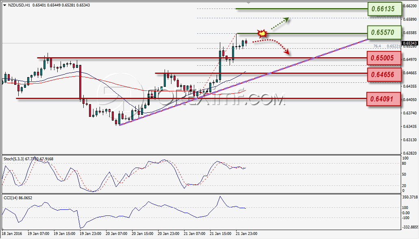Select the red 0.65005 support label

pyautogui.click(x=384, y=58)
